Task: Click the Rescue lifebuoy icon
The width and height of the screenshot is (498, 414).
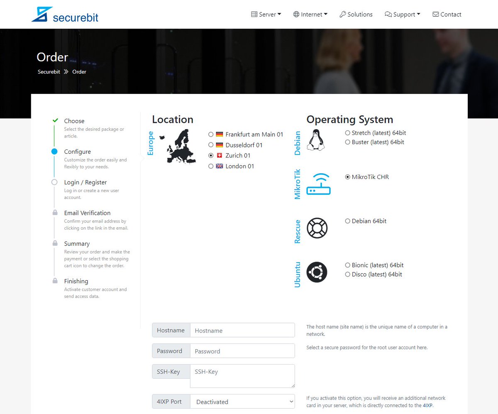Action: coord(317,228)
